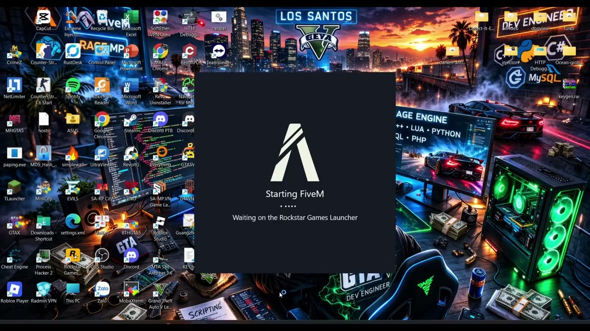Launch the simplewall flame shortcut

(72, 154)
